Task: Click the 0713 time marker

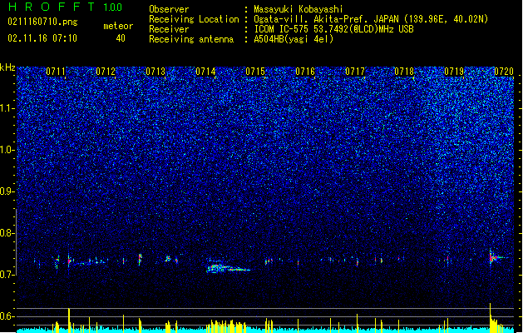Action: click(155, 72)
